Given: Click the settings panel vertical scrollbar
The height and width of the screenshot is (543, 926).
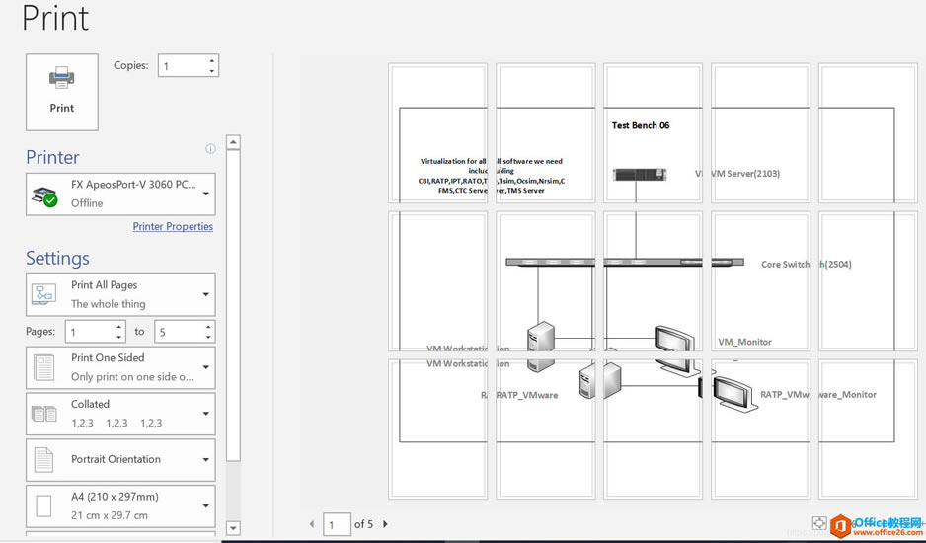Looking at the screenshot, I should tap(233, 296).
